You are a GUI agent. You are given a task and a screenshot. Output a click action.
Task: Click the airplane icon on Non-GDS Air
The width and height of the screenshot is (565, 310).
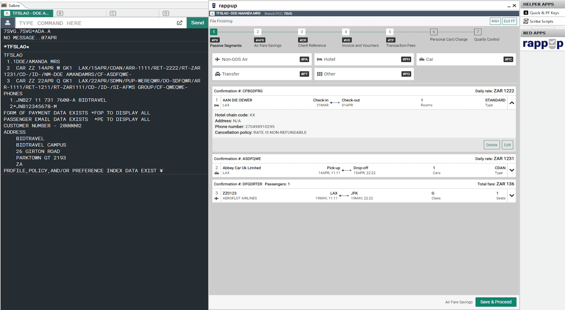click(x=218, y=60)
